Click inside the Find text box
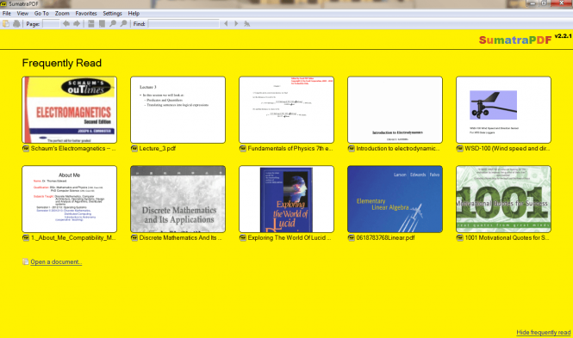Image resolution: width=573 pixels, height=338 pixels. click(184, 24)
